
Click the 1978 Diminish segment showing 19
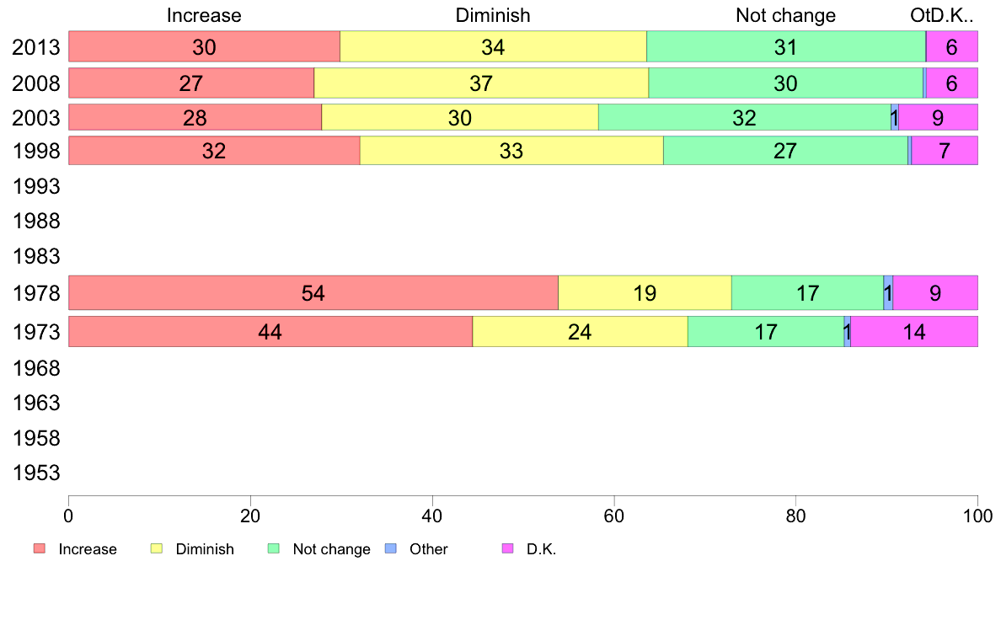pyautogui.click(x=645, y=293)
